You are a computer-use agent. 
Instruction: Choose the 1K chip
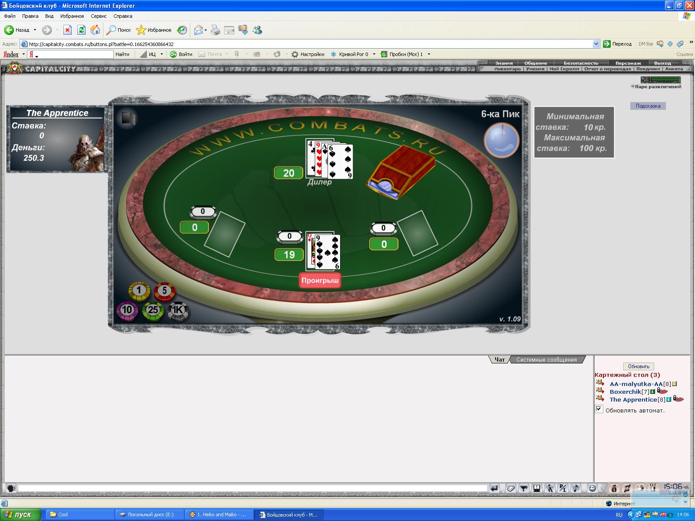178,310
